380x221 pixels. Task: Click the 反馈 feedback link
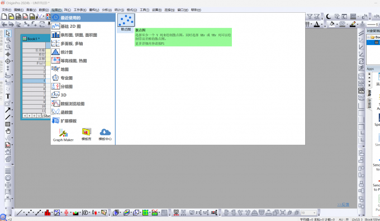[x=343, y=204]
